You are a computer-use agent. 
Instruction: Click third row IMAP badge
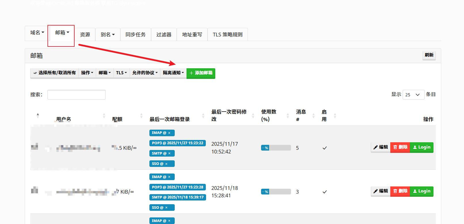162,221
